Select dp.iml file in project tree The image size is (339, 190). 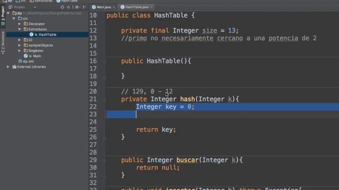[x=28, y=61]
